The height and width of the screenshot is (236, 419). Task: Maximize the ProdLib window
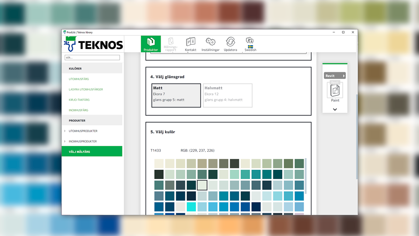pos(344,32)
